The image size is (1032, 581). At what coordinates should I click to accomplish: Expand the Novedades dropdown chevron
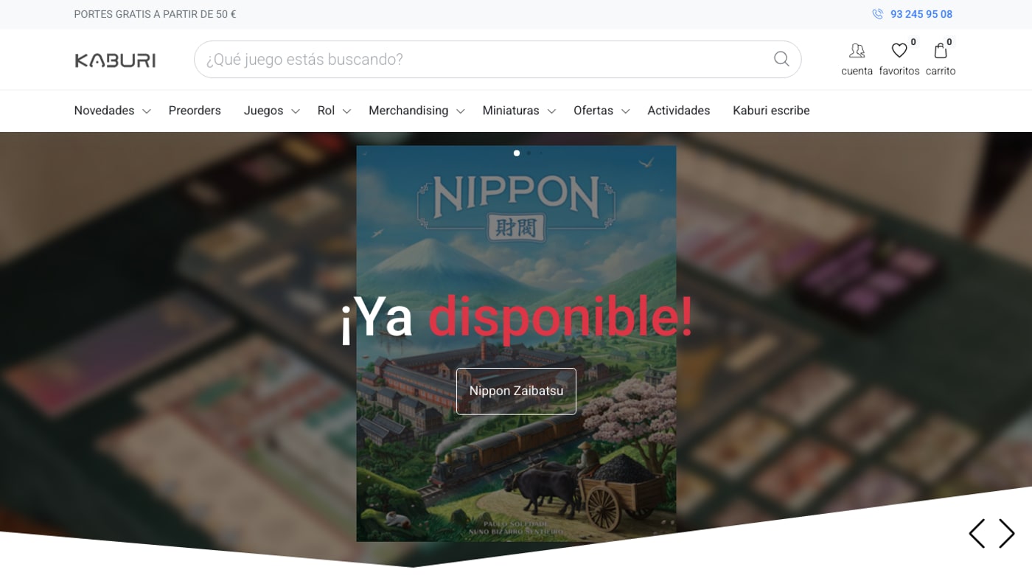(146, 111)
